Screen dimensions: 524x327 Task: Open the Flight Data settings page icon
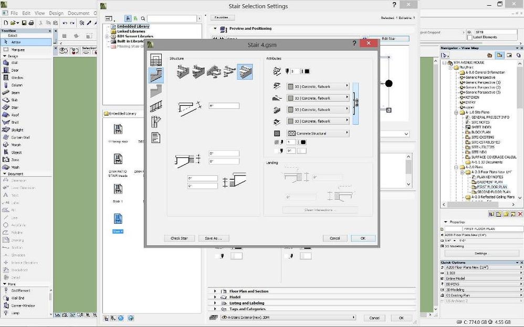pos(156,60)
